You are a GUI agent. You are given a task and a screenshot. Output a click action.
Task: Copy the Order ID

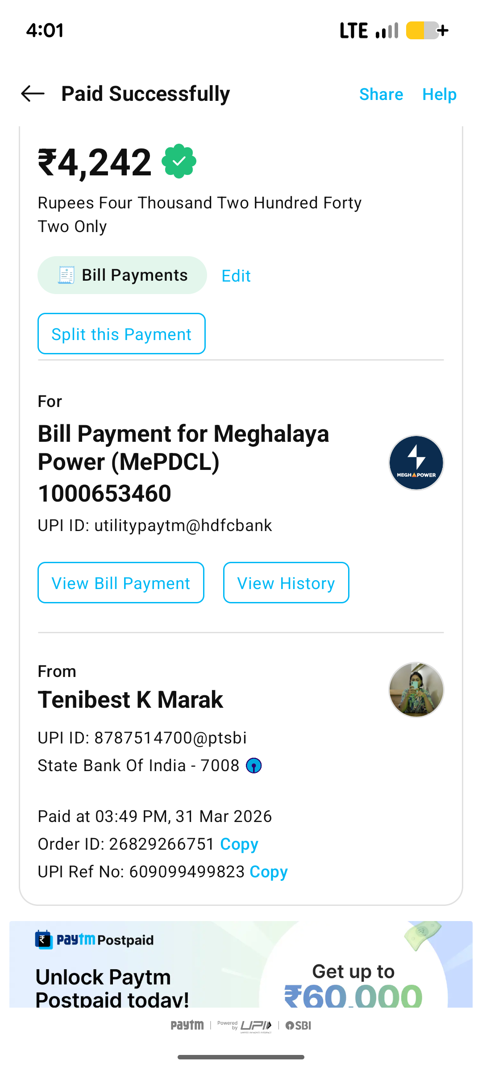(239, 844)
